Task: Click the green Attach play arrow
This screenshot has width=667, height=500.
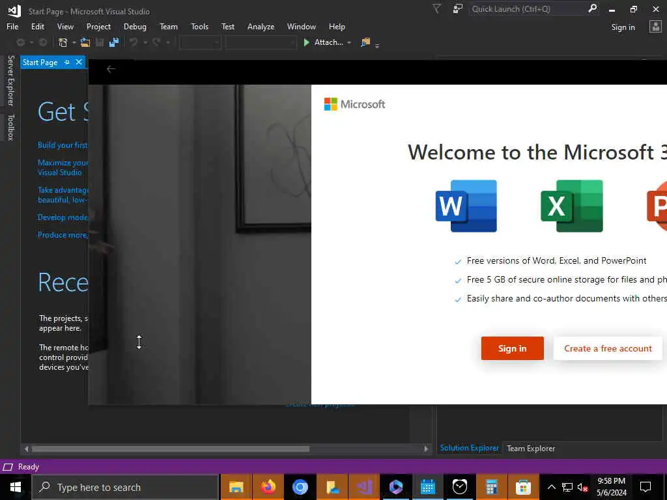Action: pyautogui.click(x=306, y=42)
